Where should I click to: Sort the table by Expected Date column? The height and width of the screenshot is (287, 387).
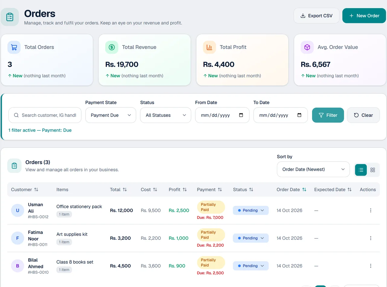click(x=333, y=190)
